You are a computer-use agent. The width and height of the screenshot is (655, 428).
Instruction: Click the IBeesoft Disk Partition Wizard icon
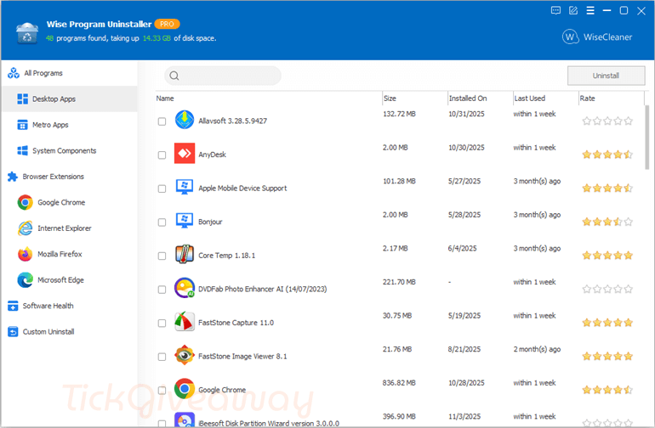tap(185, 420)
